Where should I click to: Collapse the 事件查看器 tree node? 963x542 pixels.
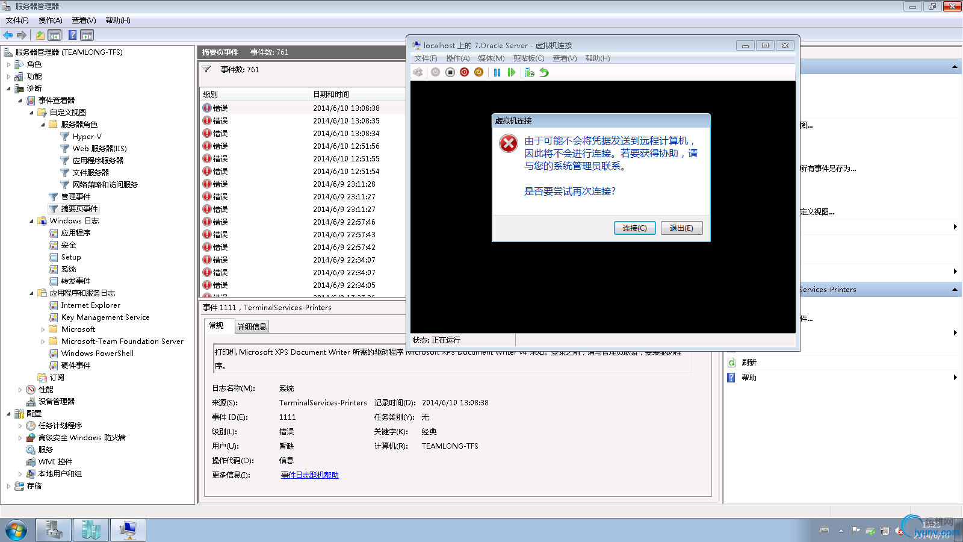coord(20,101)
